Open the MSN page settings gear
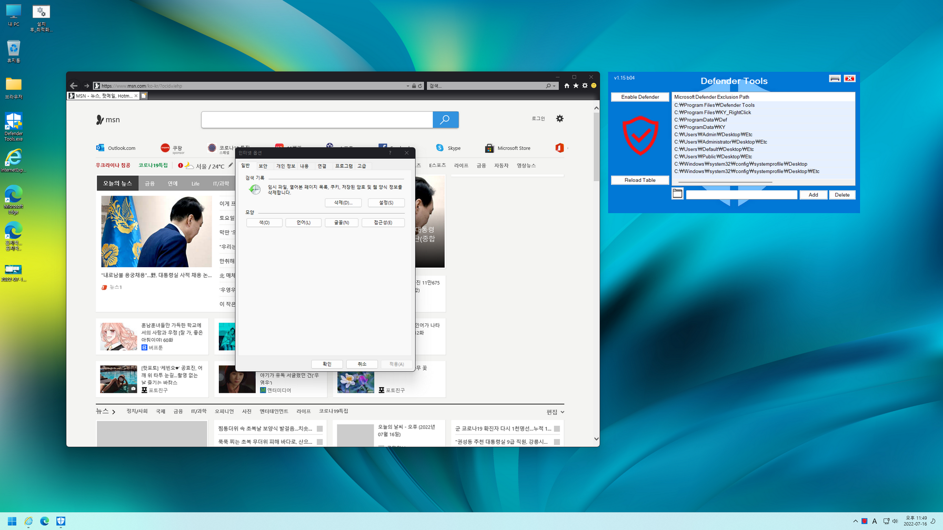 (560, 119)
